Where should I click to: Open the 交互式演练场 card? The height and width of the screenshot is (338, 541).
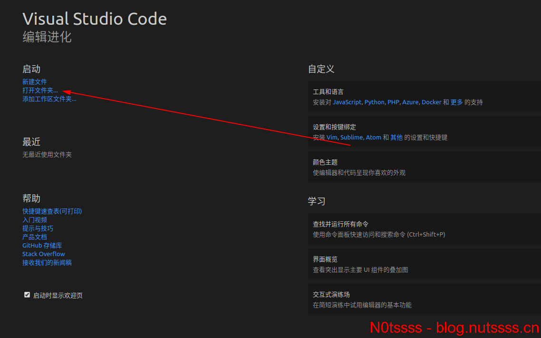425,299
